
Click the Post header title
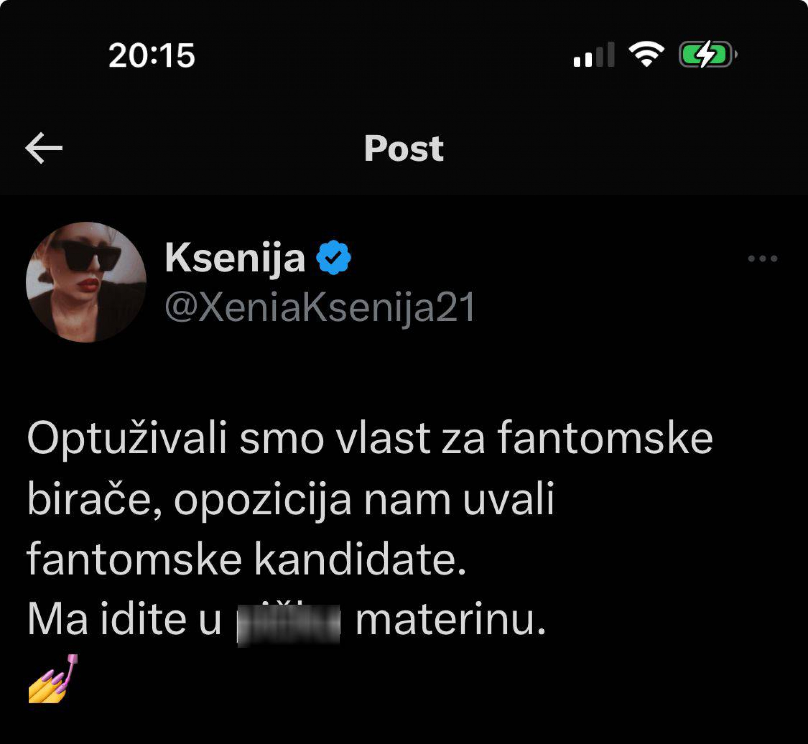coord(403,148)
